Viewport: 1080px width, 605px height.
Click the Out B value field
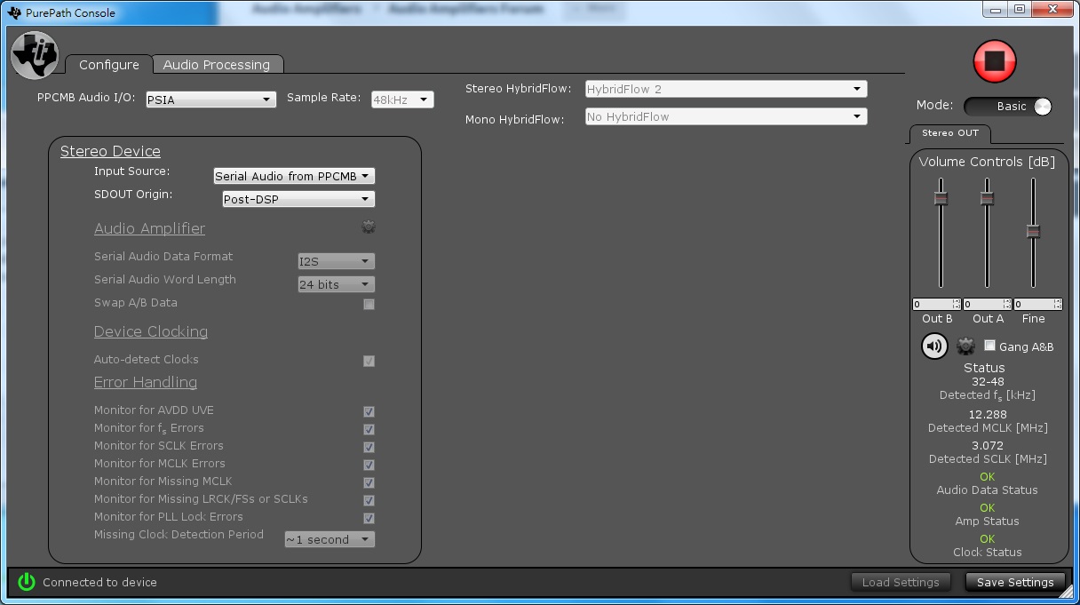[933, 304]
